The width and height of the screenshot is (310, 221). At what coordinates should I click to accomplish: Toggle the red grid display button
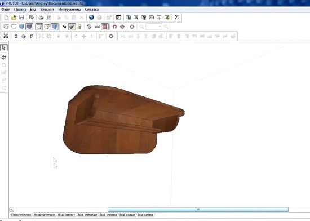point(105,26)
